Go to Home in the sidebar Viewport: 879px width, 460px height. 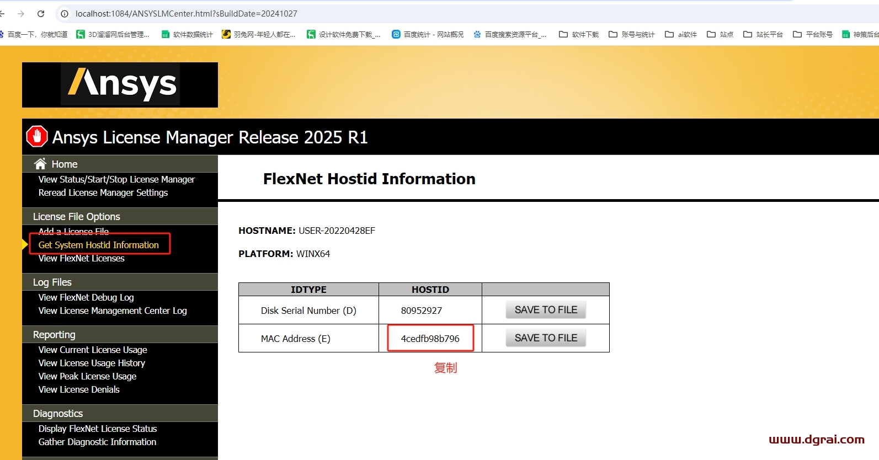pyautogui.click(x=65, y=164)
